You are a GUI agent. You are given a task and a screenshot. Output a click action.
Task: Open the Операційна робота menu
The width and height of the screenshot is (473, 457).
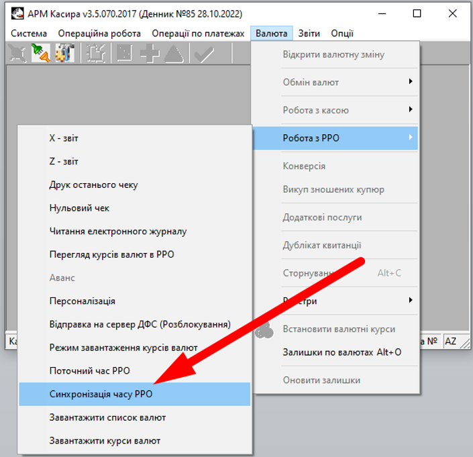[99, 34]
